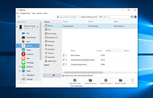153x98 pixels.
Task: Open the Licenza menu
Action: [39, 13]
